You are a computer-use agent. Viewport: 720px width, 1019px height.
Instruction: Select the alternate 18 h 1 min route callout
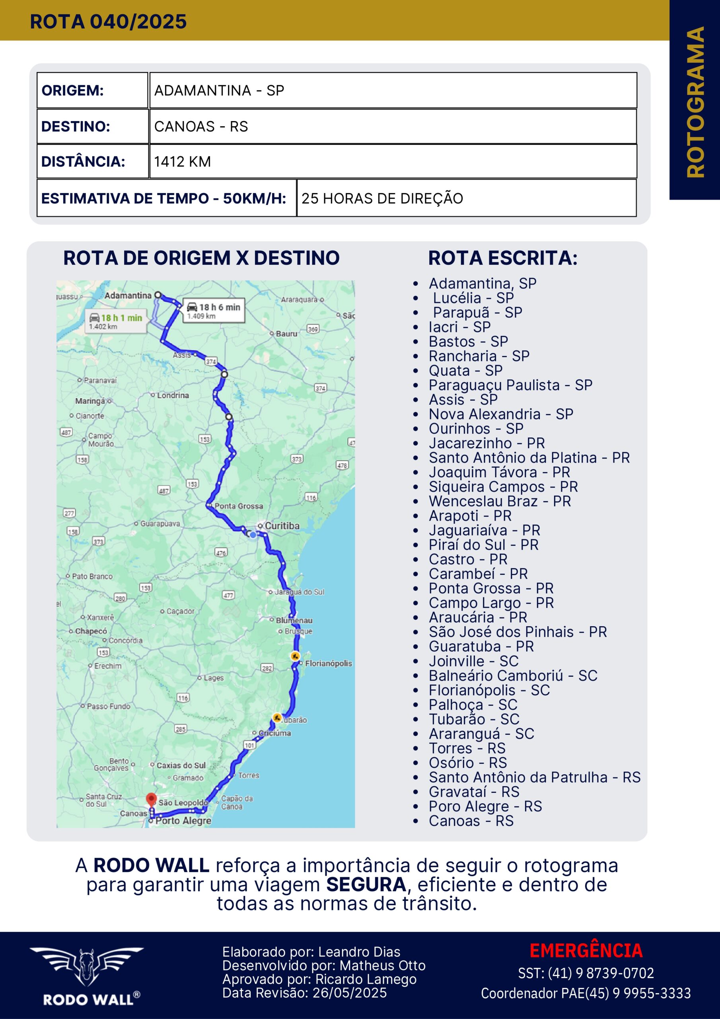(x=115, y=321)
